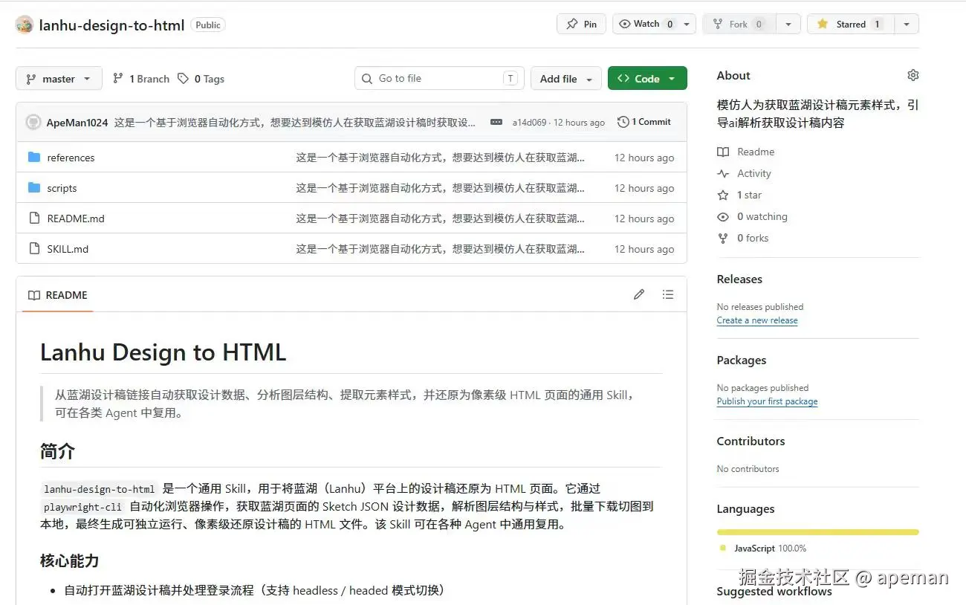Open the references folder
This screenshot has height=605, width=966.
(x=71, y=158)
